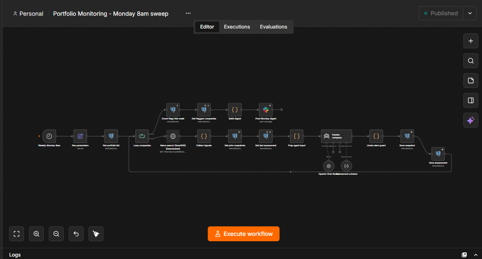Toggle the side panel layout button
This screenshot has width=482, height=259.
(x=471, y=100)
